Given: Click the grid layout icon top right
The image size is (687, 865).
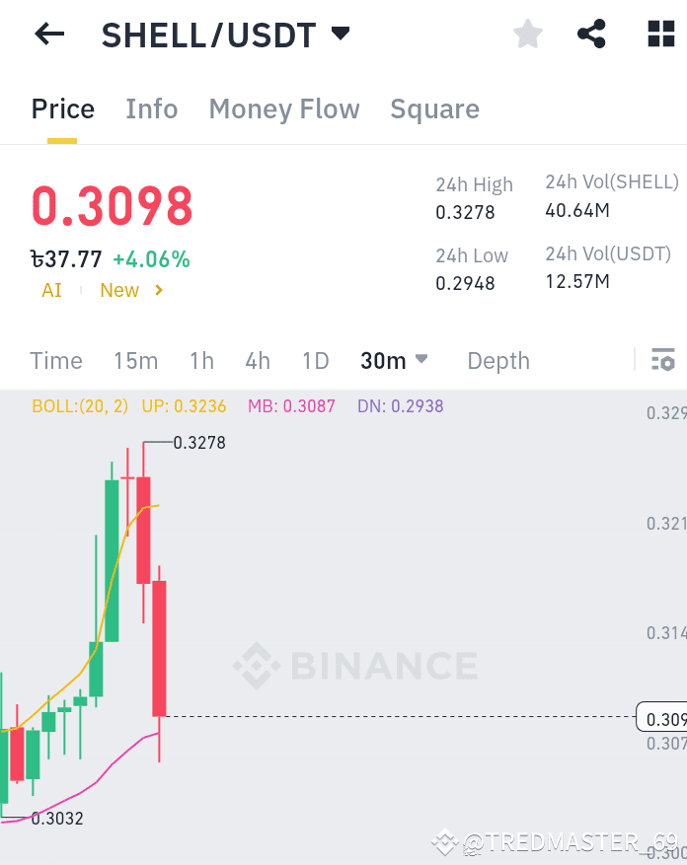Looking at the screenshot, I should (659, 34).
